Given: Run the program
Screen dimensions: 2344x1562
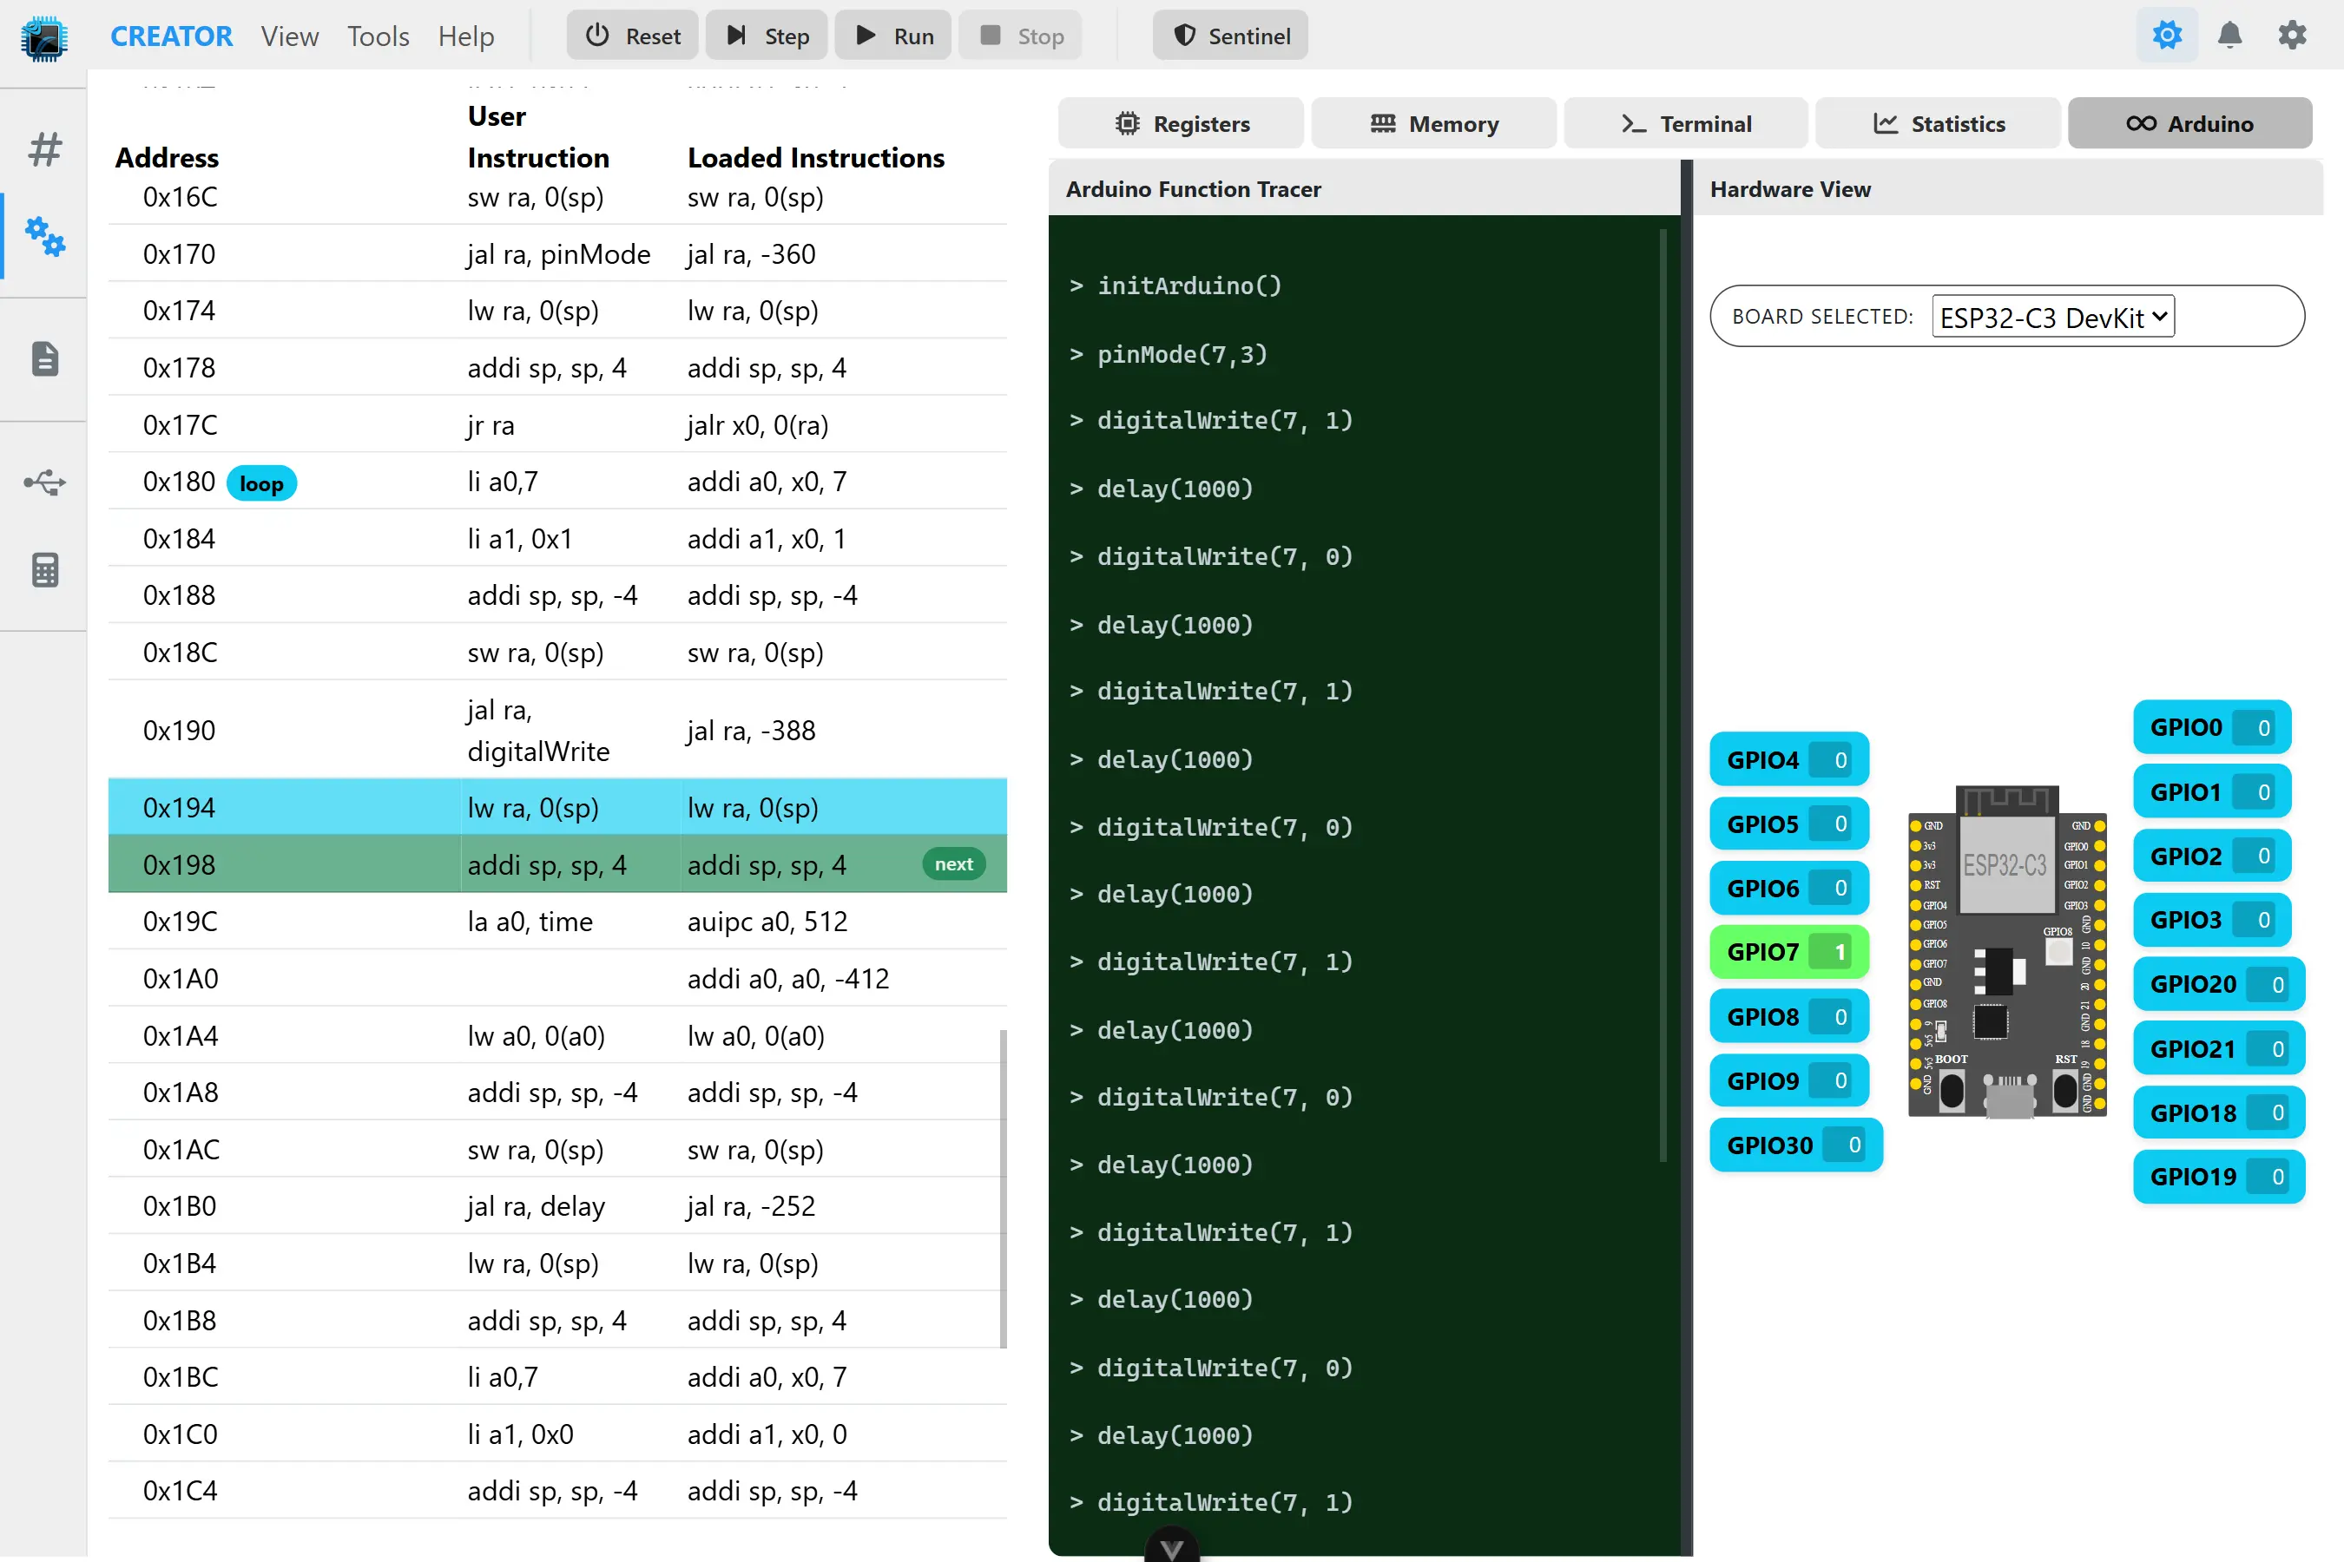Looking at the screenshot, I should tap(893, 36).
